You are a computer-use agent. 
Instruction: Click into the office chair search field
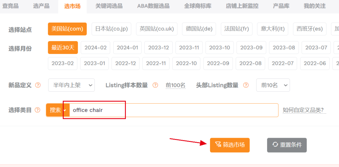coord(174,110)
